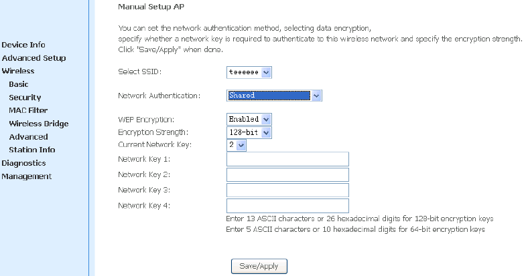Click the Network Key 1 input field
The width and height of the screenshot is (524, 276).
287,159
